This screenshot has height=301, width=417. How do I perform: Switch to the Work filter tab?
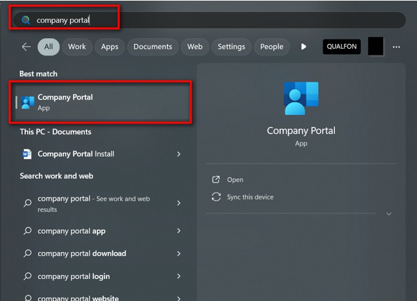pos(77,47)
